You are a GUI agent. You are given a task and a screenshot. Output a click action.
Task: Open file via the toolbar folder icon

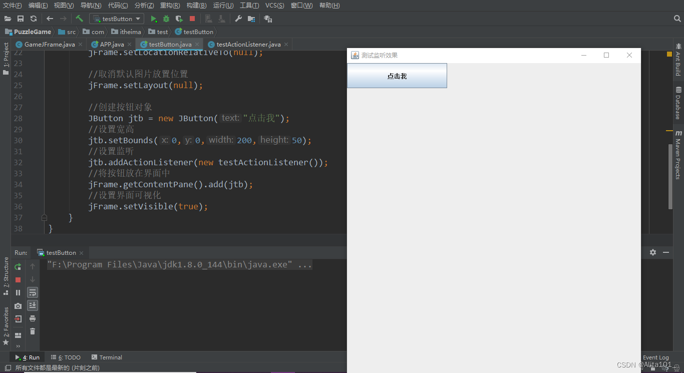[8, 19]
